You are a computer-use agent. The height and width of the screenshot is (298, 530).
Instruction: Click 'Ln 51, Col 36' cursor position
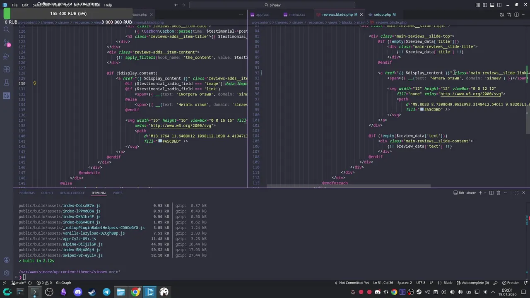click(x=383, y=283)
